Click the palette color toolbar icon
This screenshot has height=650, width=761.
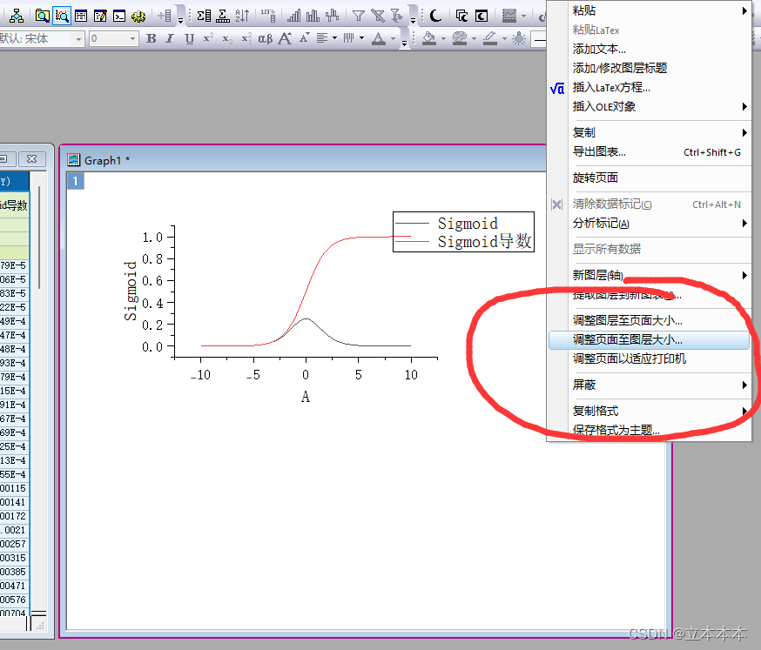click(x=459, y=38)
